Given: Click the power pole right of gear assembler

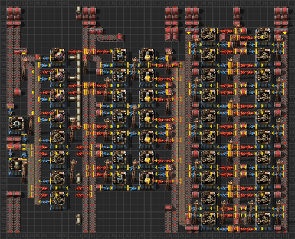Looking at the screenshot, I should point(31,124).
